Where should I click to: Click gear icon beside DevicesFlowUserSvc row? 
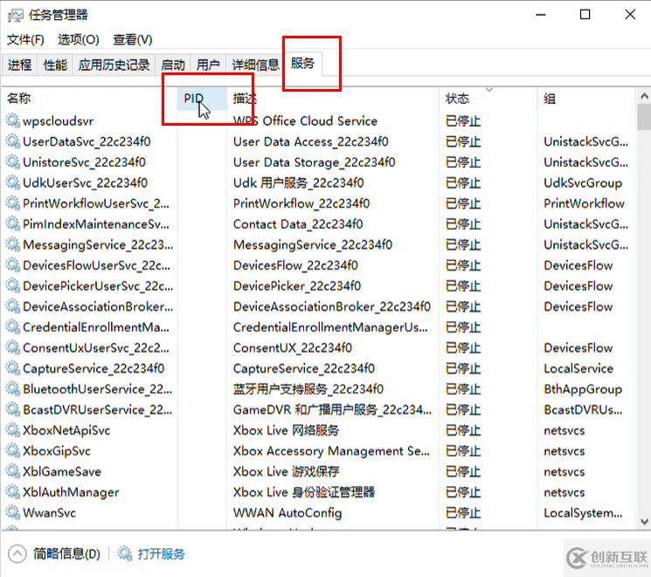[x=13, y=265]
